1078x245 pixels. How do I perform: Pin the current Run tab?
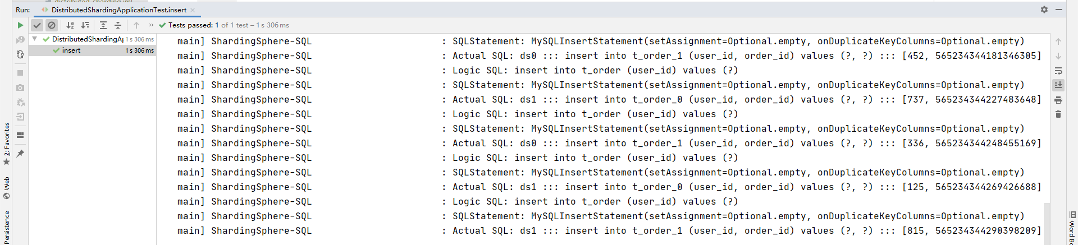point(20,153)
